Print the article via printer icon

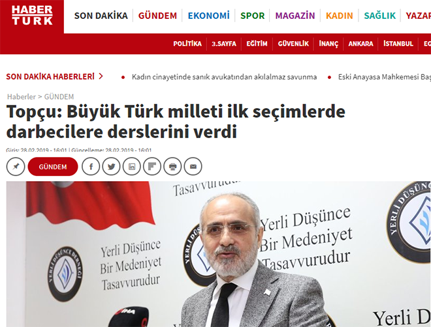172,166
